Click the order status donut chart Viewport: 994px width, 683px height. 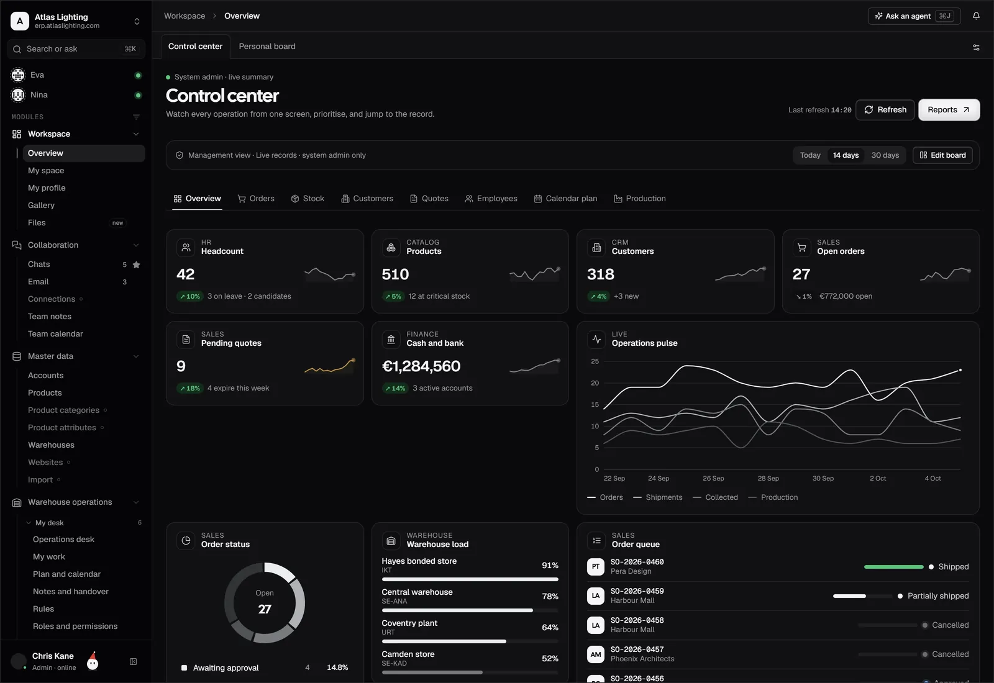[x=265, y=603]
